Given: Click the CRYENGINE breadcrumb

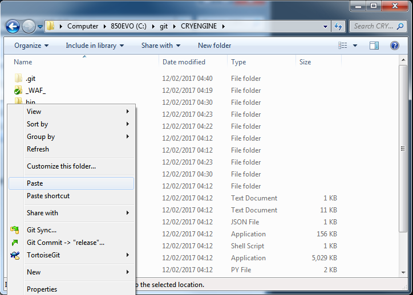Looking at the screenshot, I should (199, 26).
